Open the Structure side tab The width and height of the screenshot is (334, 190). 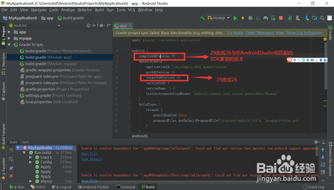tap(3, 63)
